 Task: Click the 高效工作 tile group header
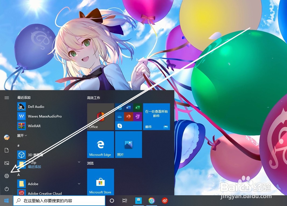(x=94, y=98)
